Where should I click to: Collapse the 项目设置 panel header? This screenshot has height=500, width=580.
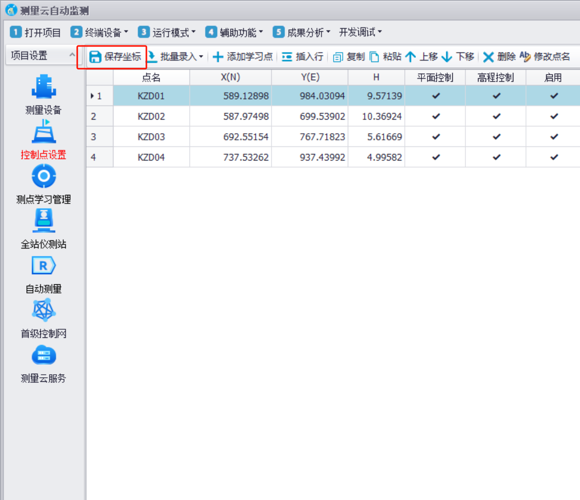click(72, 56)
